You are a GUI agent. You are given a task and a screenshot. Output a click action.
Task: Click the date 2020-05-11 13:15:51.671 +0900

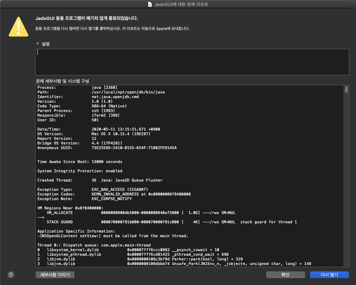coord(126,129)
